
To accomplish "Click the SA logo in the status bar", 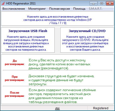I will click(57, 109).
